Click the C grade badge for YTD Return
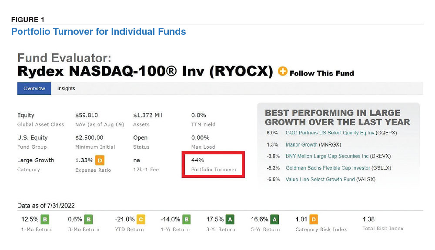The image size is (435, 250). (x=141, y=220)
